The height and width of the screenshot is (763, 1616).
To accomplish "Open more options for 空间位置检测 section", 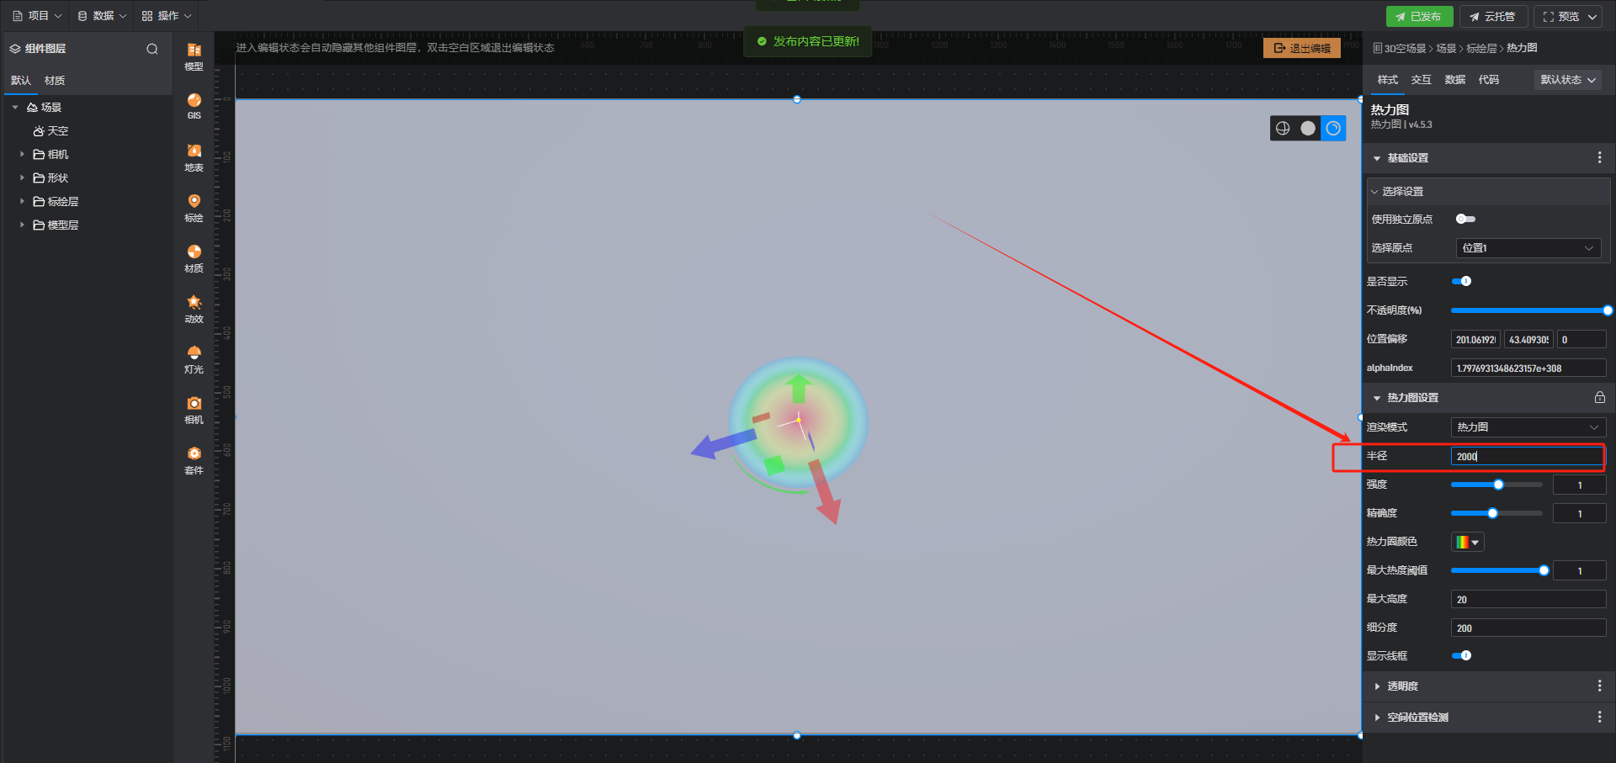I will click(x=1600, y=717).
